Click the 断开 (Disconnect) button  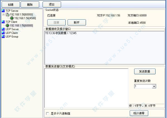(x=77, y=22)
